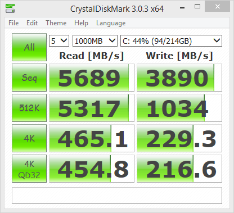Image resolution: width=234 pixels, height=213 pixels.
Task: Click the Seq write result 3890
Action: (x=179, y=78)
